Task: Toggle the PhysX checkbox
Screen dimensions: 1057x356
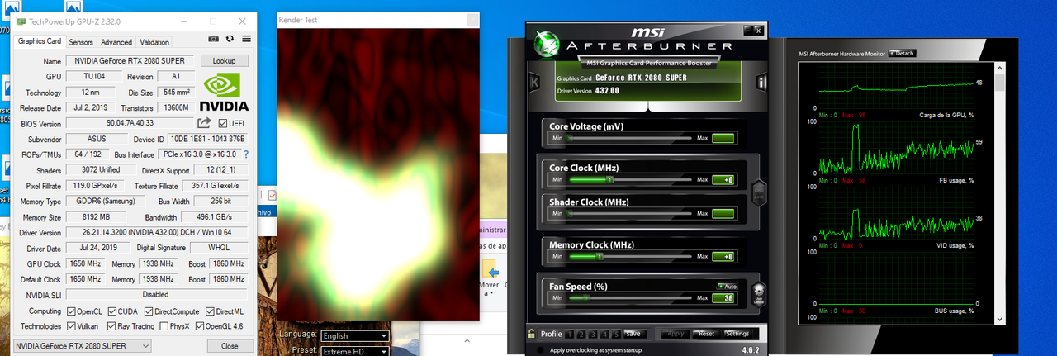Action: point(162,326)
